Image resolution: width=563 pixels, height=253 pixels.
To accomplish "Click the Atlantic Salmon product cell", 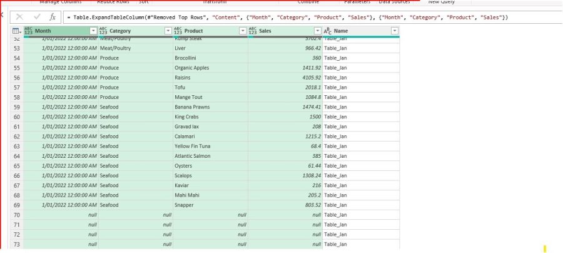I will click(210, 156).
